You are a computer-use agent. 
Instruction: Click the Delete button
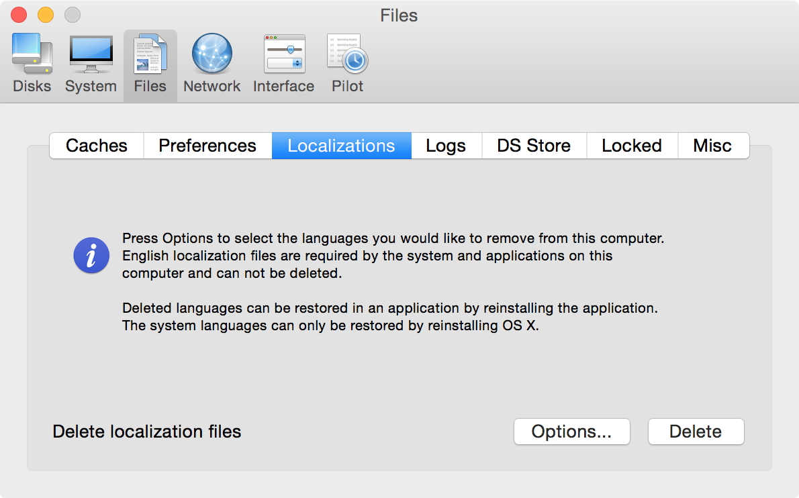point(696,432)
